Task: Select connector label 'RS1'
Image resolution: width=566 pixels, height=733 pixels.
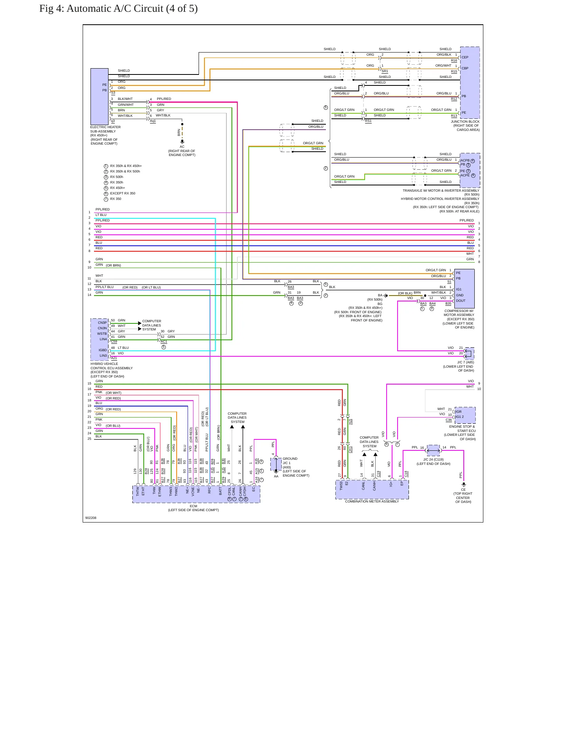Action: 368,121
